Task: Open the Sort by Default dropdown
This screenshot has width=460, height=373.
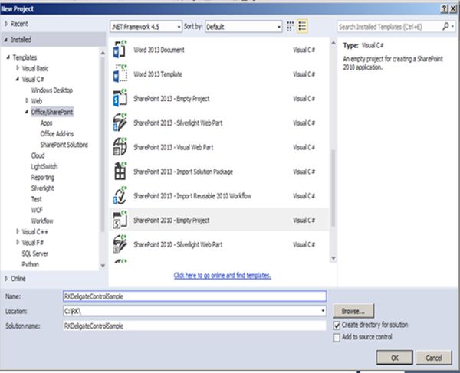Action: [x=244, y=27]
